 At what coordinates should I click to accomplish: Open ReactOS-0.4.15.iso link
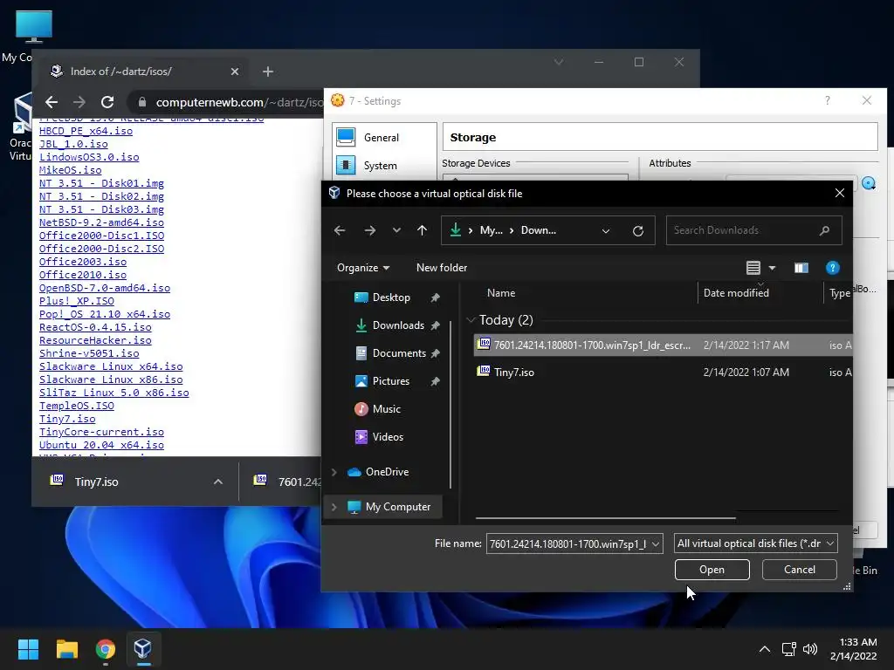(x=95, y=327)
